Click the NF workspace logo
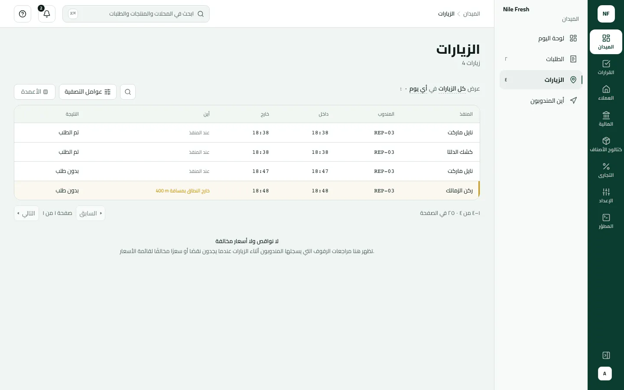 coord(606,14)
